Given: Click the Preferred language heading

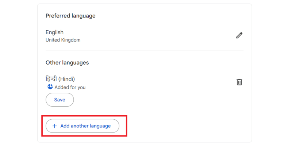Looking at the screenshot, I should [70, 16].
